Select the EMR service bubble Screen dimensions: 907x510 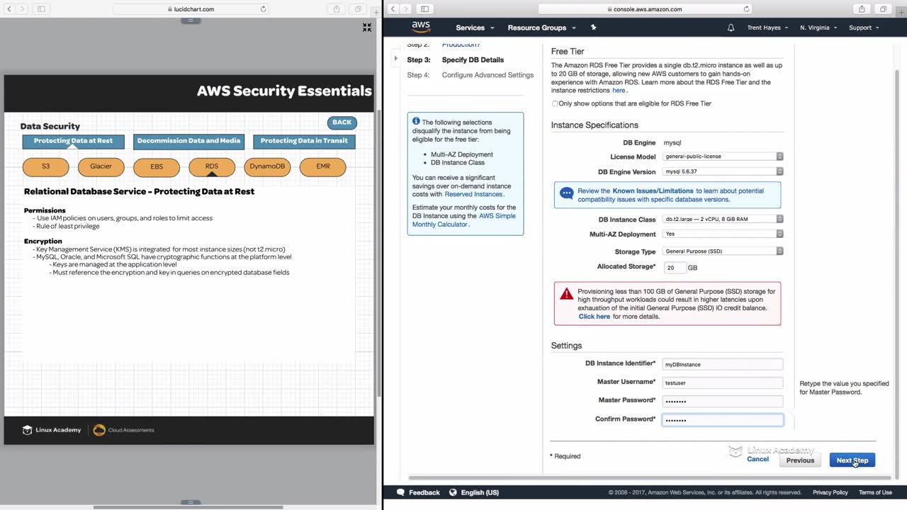pos(323,167)
